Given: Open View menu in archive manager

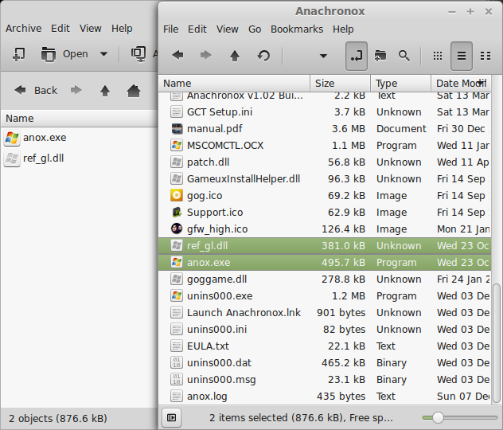Looking at the screenshot, I should (x=91, y=28).
